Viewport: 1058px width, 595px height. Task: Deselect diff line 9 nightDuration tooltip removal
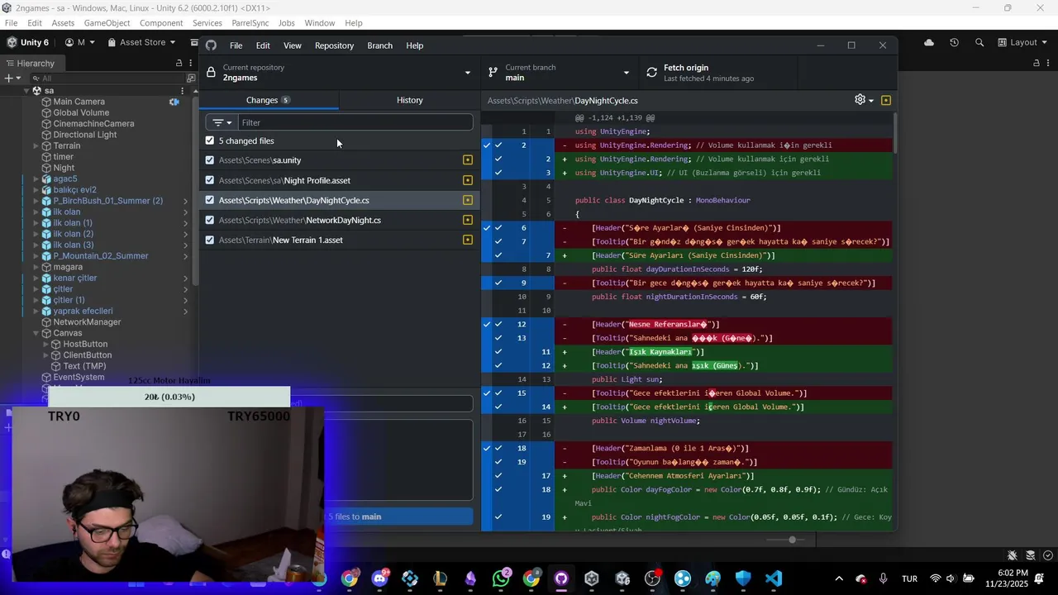click(498, 283)
